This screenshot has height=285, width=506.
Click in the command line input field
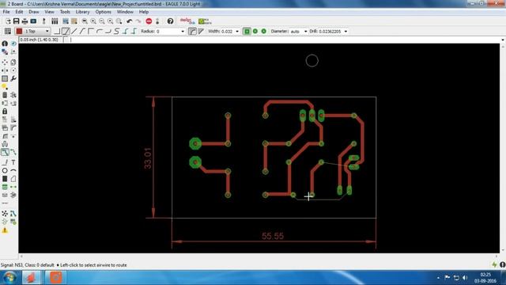tap(285, 40)
